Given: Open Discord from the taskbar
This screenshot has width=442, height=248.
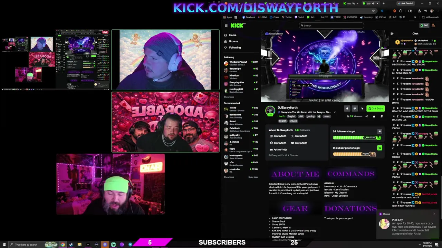Looking at the screenshot, I should [105, 245].
